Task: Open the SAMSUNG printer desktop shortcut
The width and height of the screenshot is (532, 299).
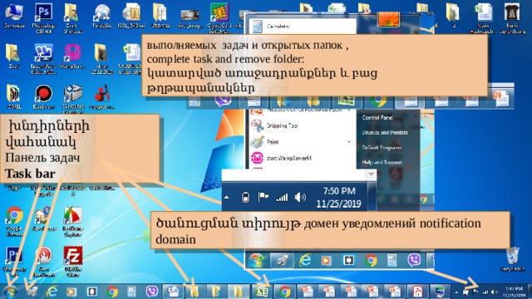Action: click(x=73, y=98)
